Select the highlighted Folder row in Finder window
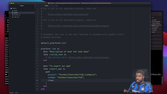This screenshot has height=94, width=167. point(156,25)
